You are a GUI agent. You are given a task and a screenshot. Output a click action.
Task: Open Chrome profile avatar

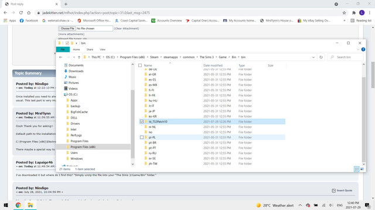coord(362,13)
